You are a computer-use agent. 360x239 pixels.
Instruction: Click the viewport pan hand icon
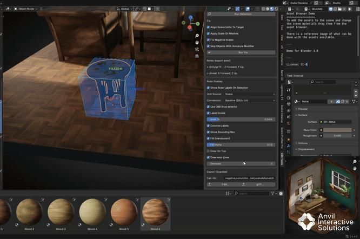coord(197,43)
